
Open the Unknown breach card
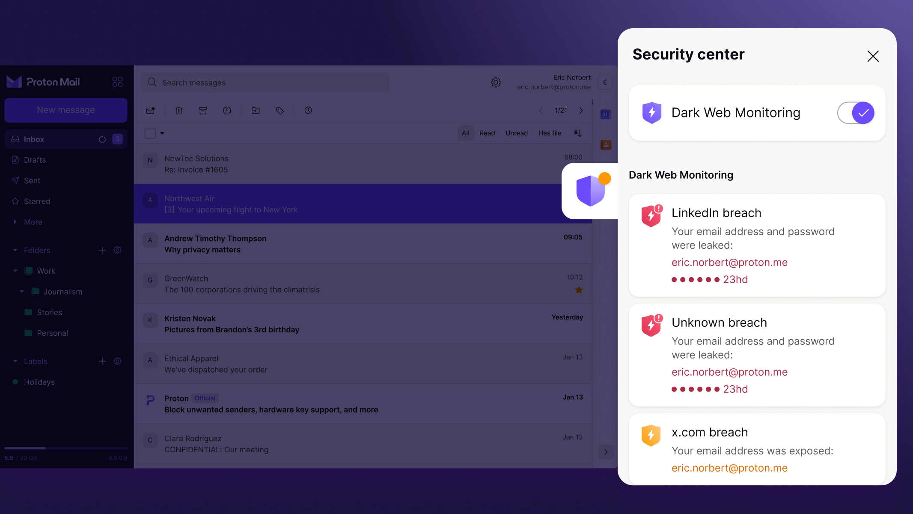coord(757,355)
